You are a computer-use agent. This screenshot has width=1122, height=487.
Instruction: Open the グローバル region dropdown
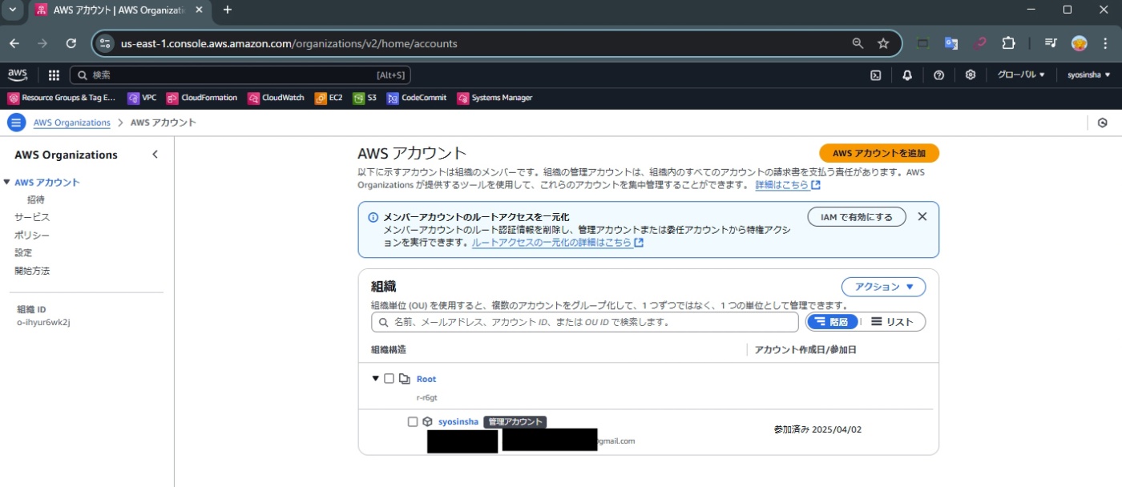pyautogui.click(x=1021, y=75)
